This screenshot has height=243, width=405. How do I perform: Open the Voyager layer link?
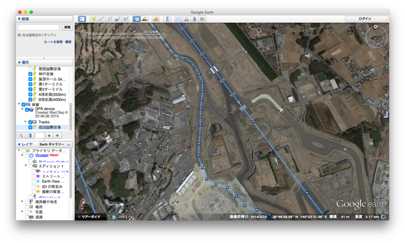coord(42,155)
